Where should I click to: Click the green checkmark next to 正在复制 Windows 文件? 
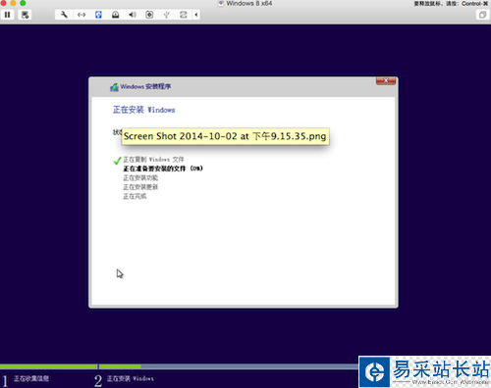pyautogui.click(x=117, y=161)
